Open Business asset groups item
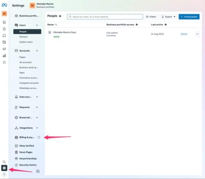205x179 pixels. pyautogui.click(x=29, y=68)
